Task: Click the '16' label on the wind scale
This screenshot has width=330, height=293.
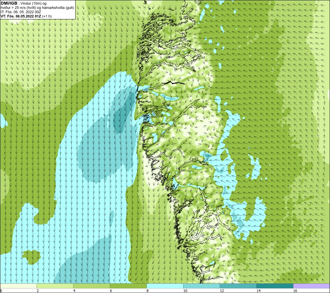Action: [x=295, y=291]
